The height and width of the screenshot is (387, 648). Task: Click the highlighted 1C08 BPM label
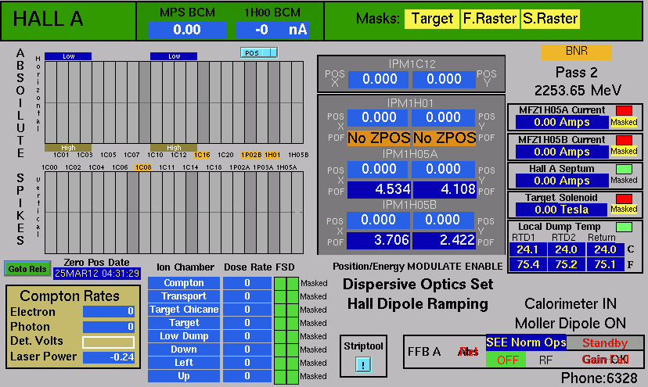tap(143, 167)
